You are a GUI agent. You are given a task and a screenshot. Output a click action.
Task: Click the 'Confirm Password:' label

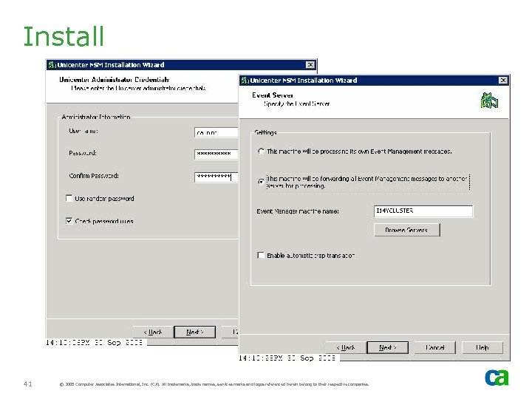[x=94, y=176]
